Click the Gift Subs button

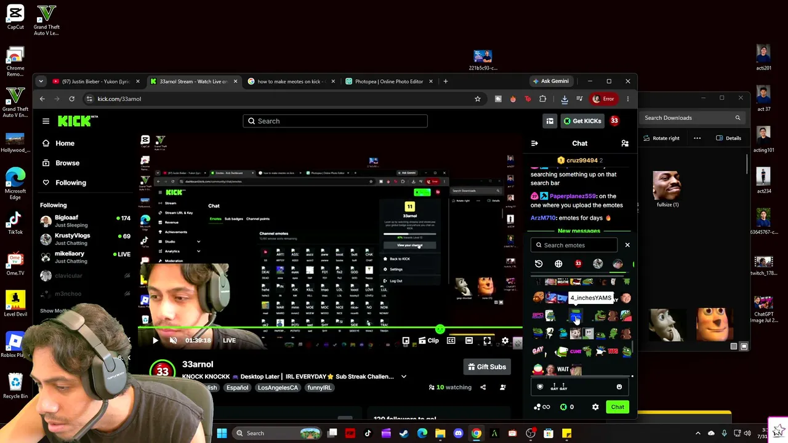tap(486, 367)
